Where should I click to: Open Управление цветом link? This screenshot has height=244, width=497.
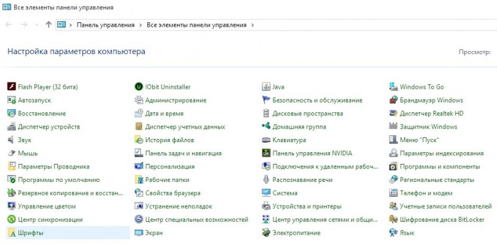[x=47, y=206]
